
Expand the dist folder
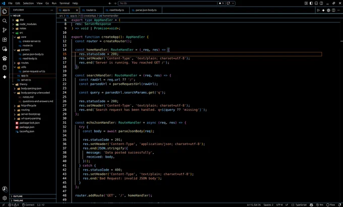33,20
